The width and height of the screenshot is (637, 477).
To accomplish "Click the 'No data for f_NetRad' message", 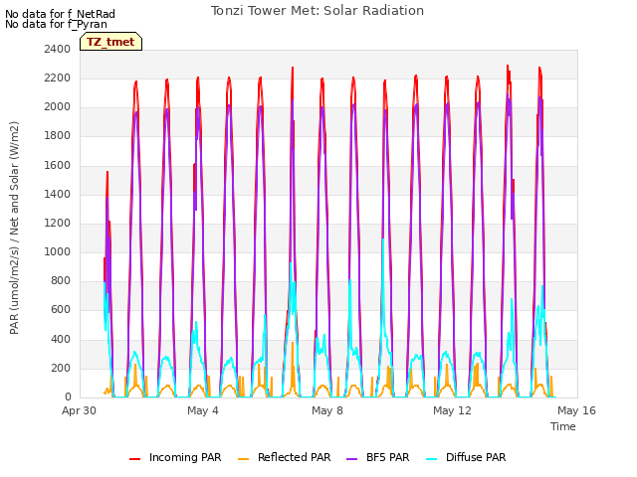I will tap(60, 14).
